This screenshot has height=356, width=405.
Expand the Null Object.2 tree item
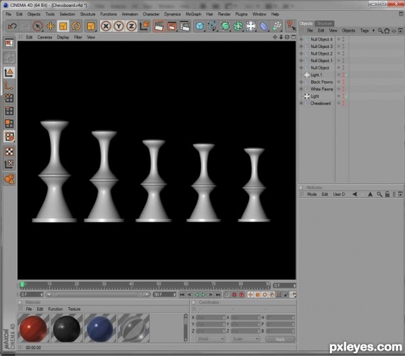301,53
